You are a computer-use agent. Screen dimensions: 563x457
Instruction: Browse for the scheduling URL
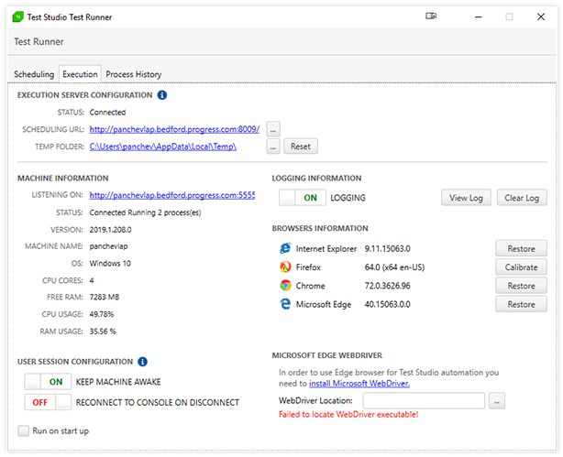tap(273, 129)
